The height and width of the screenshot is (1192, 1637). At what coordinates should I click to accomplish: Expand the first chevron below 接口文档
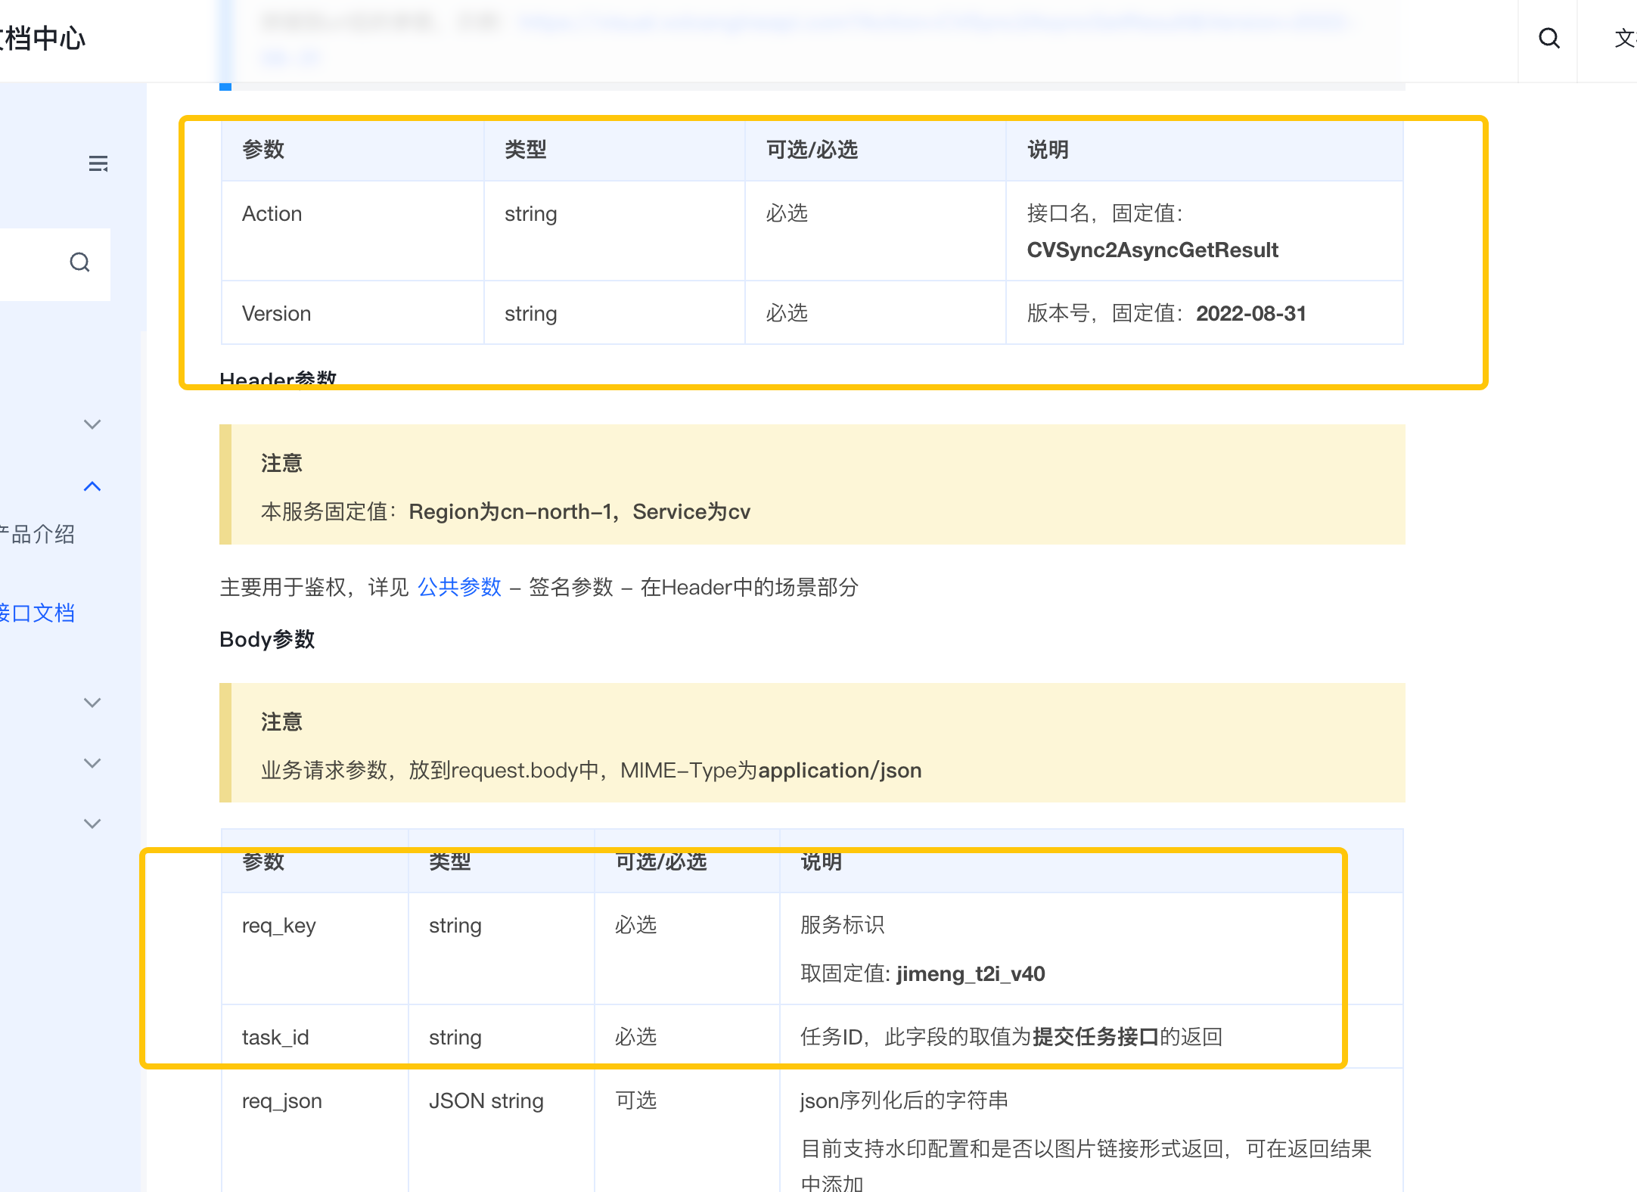[x=92, y=703]
